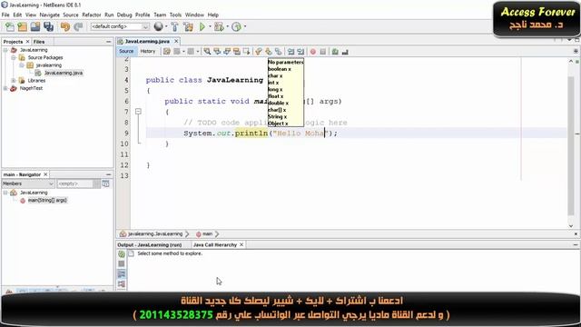Viewport: 581px width, 327px height.
Task: Open the default config dropdown
Action: [x=120, y=26]
